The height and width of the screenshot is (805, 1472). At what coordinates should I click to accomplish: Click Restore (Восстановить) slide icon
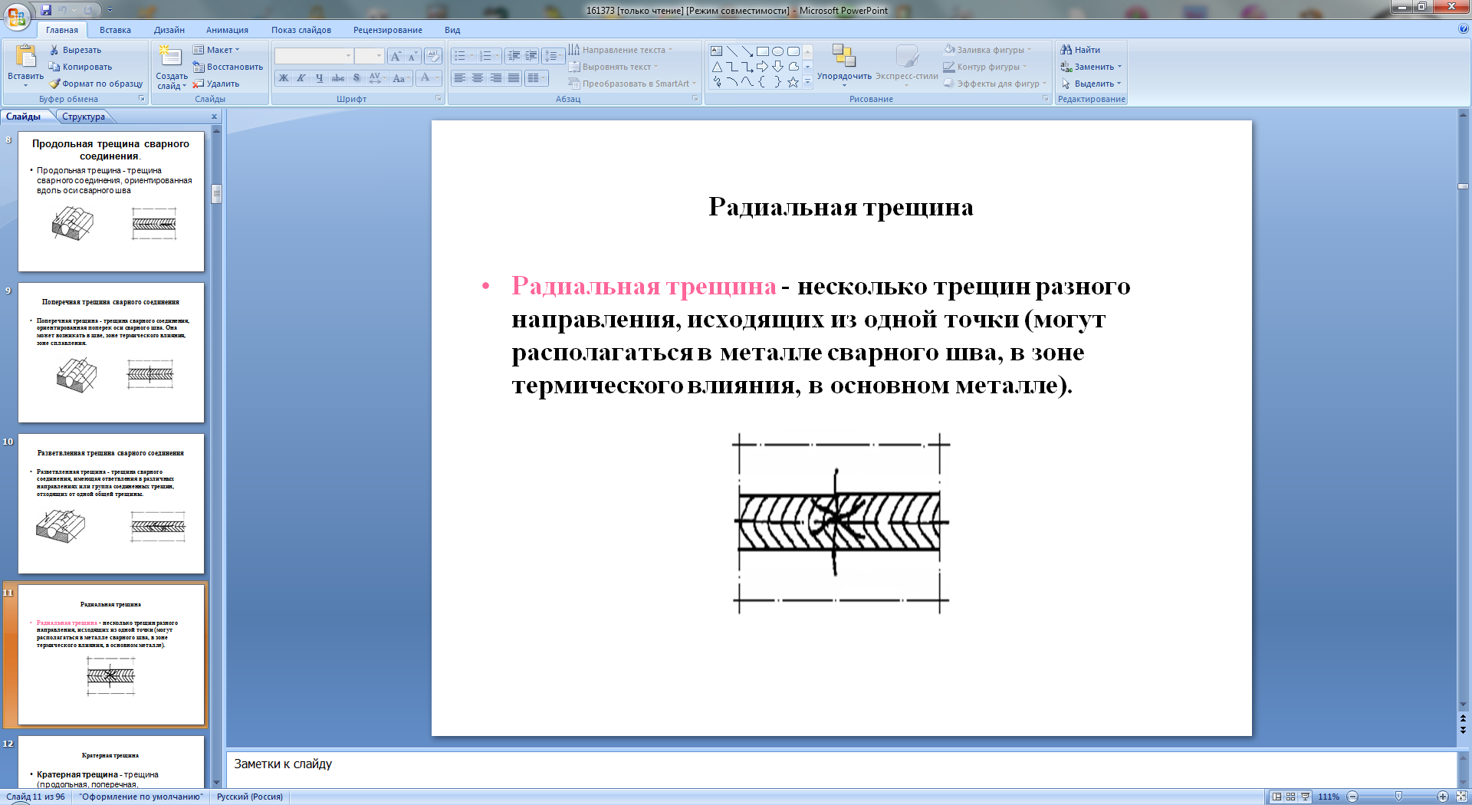pos(199,67)
